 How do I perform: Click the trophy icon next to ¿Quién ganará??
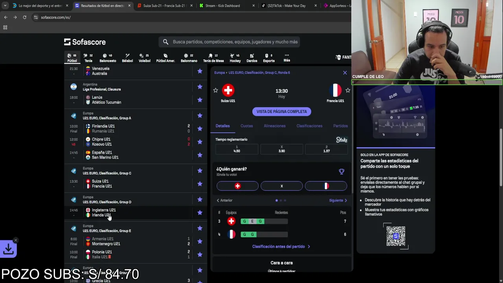tap(341, 171)
